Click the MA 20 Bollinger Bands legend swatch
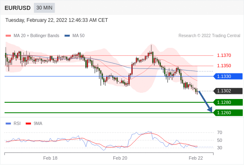Screen dimensions: 244x165 (x=8, y=36)
